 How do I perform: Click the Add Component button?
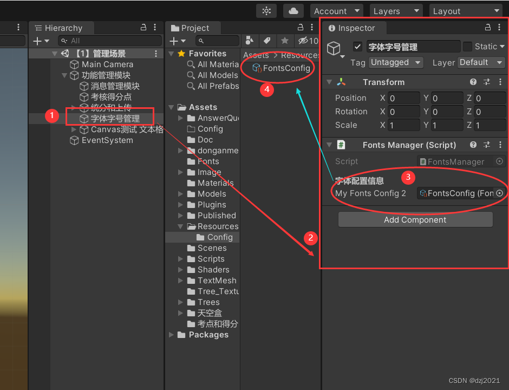coord(415,220)
